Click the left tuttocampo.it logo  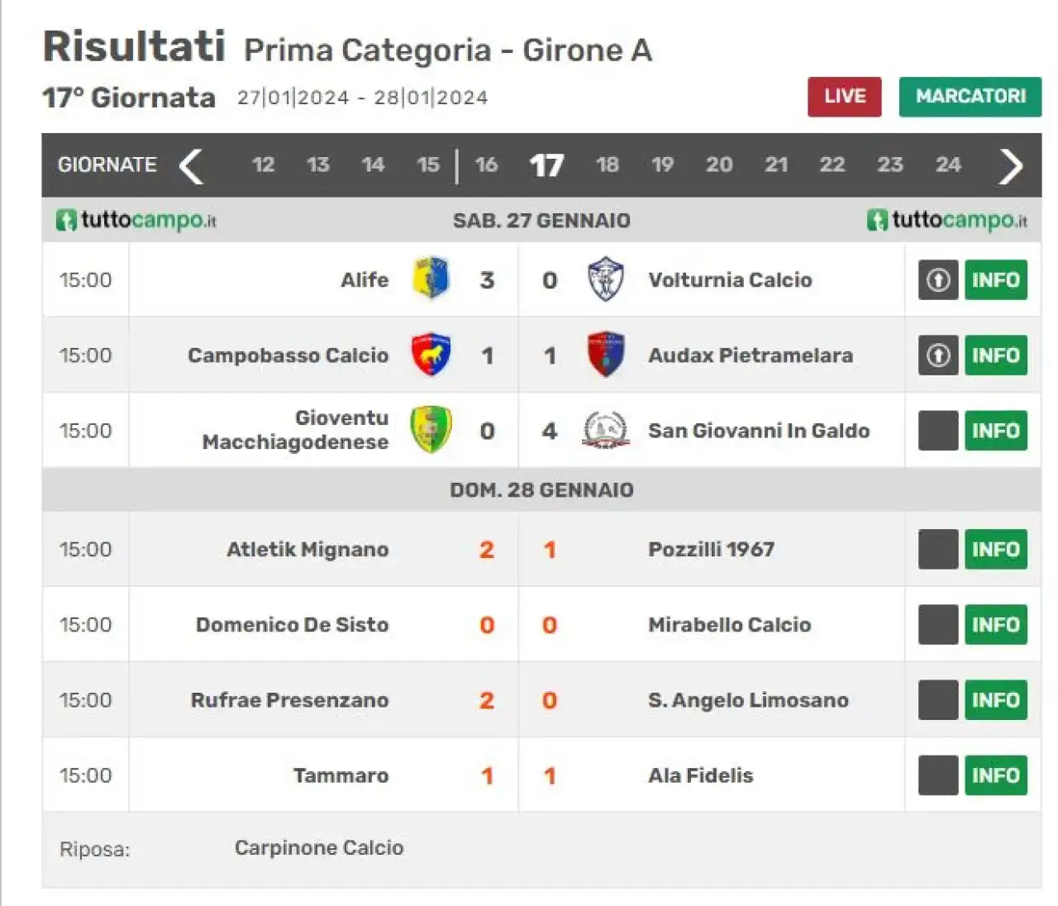click(x=136, y=220)
